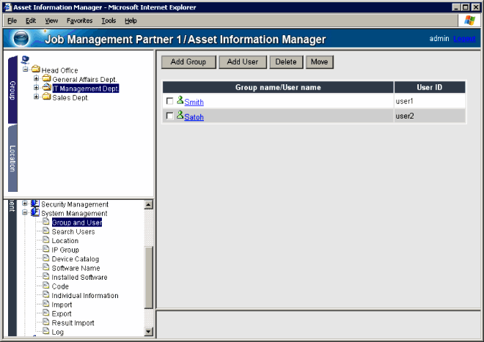Switch to the Location side tab
The image size is (484, 342).
click(12, 157)
